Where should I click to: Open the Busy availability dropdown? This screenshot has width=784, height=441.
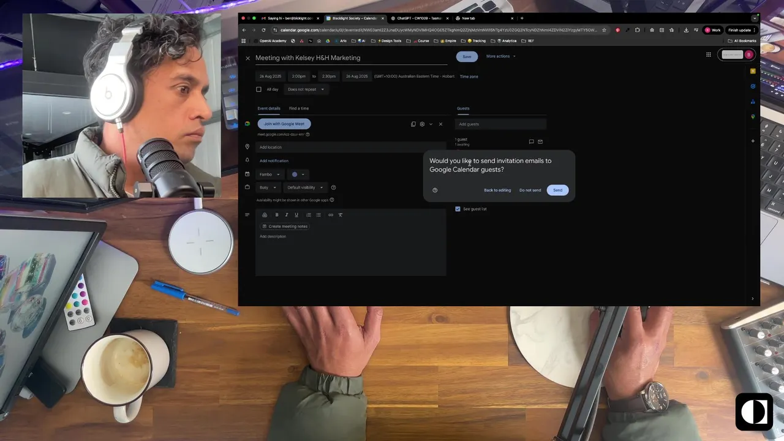[x=268, y=187]
